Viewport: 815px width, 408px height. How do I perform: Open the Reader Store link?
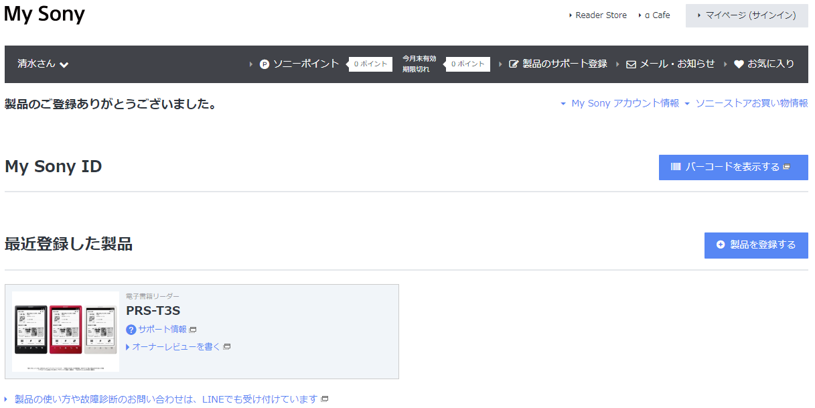point(601,15)
